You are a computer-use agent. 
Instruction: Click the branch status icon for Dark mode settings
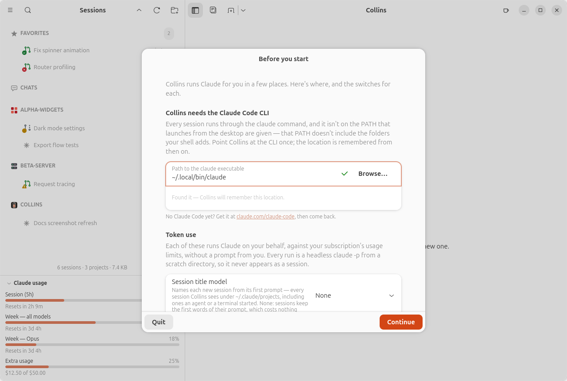click(27, 128)
